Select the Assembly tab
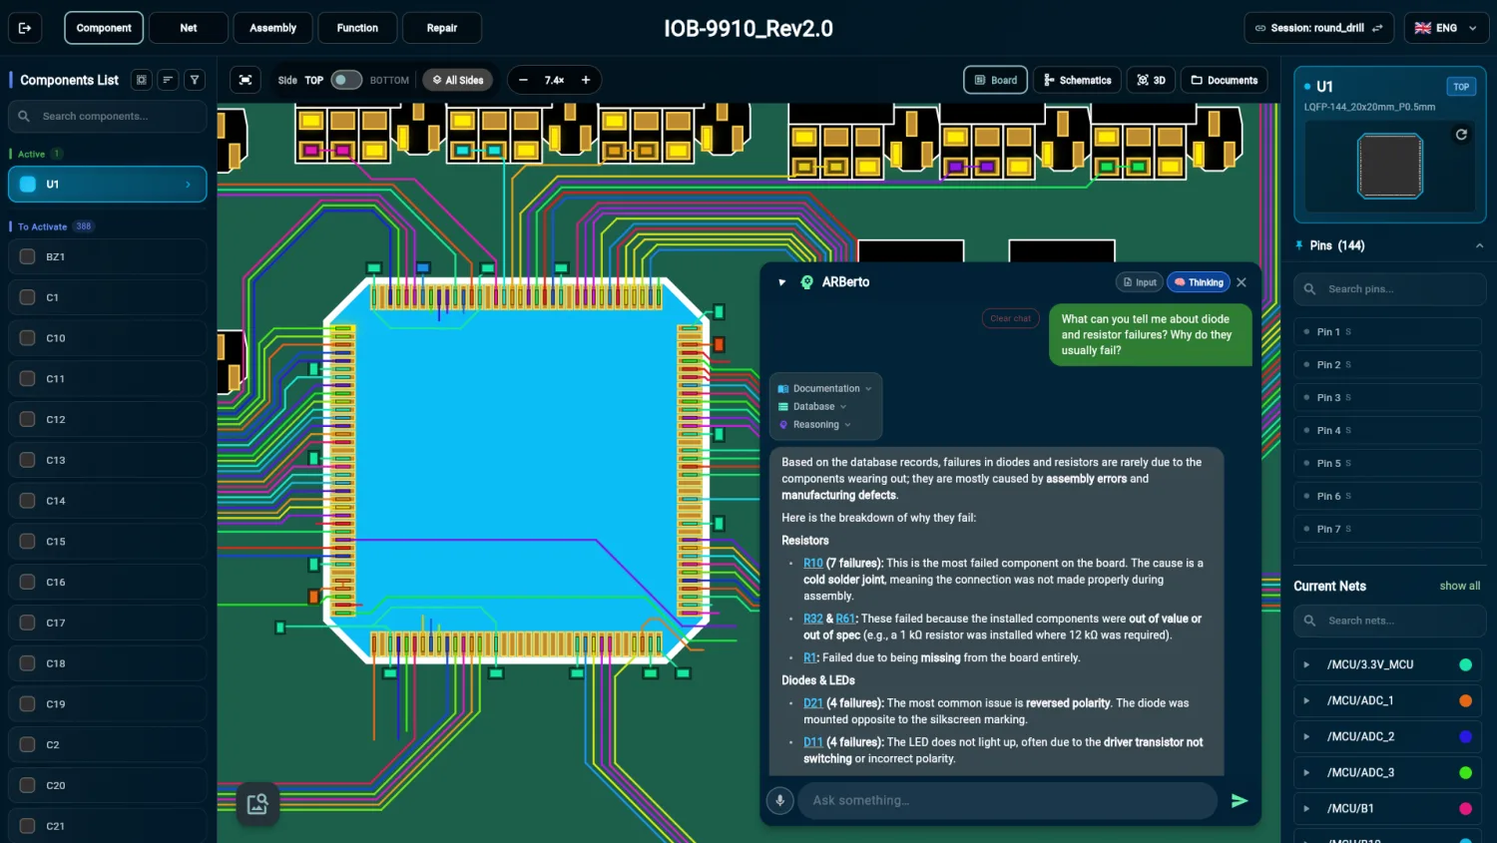1497x843 pixels. coord(272,28)
